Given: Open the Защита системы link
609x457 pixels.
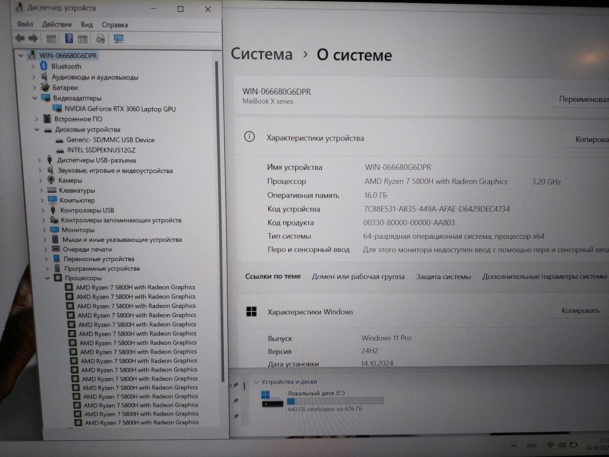Looking at the screenshot, I should point(443,276).
